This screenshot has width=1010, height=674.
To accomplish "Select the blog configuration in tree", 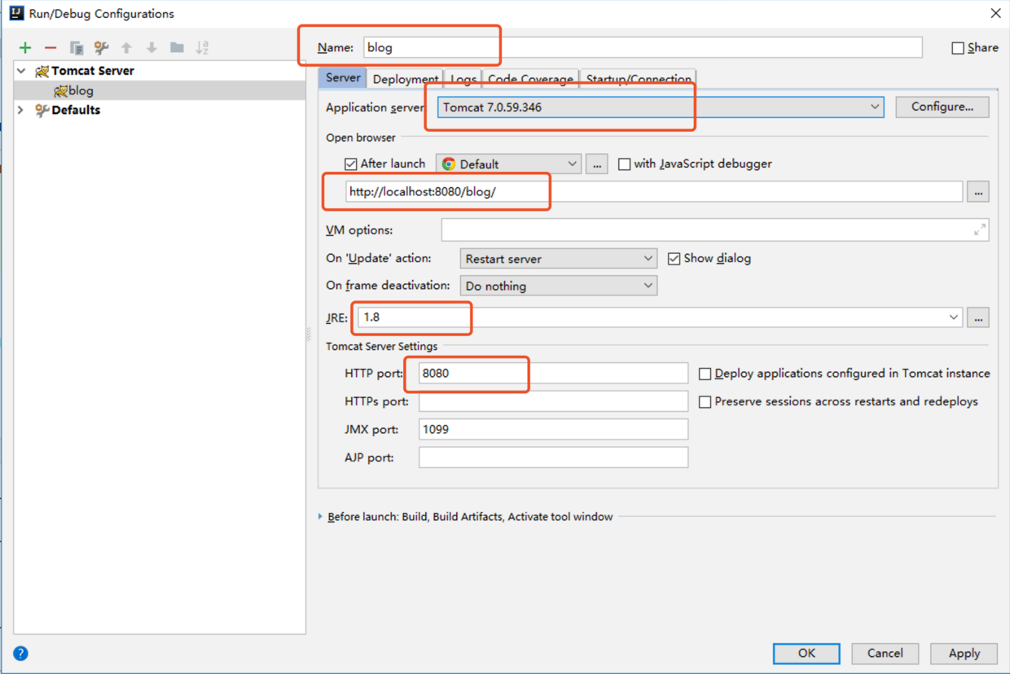I will pyautogui.click(x=160, y=90).
